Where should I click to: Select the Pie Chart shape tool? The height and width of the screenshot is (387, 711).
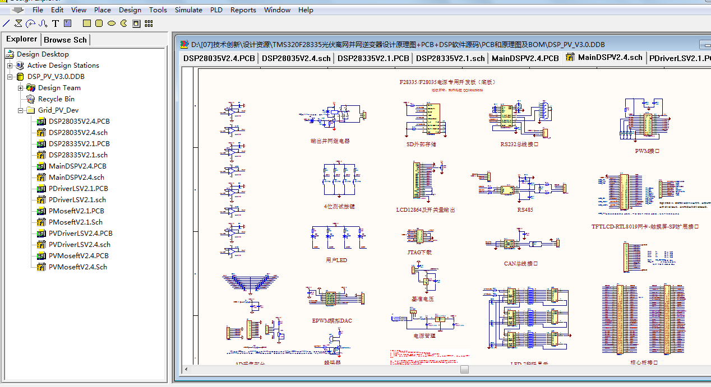pos(123,24)
